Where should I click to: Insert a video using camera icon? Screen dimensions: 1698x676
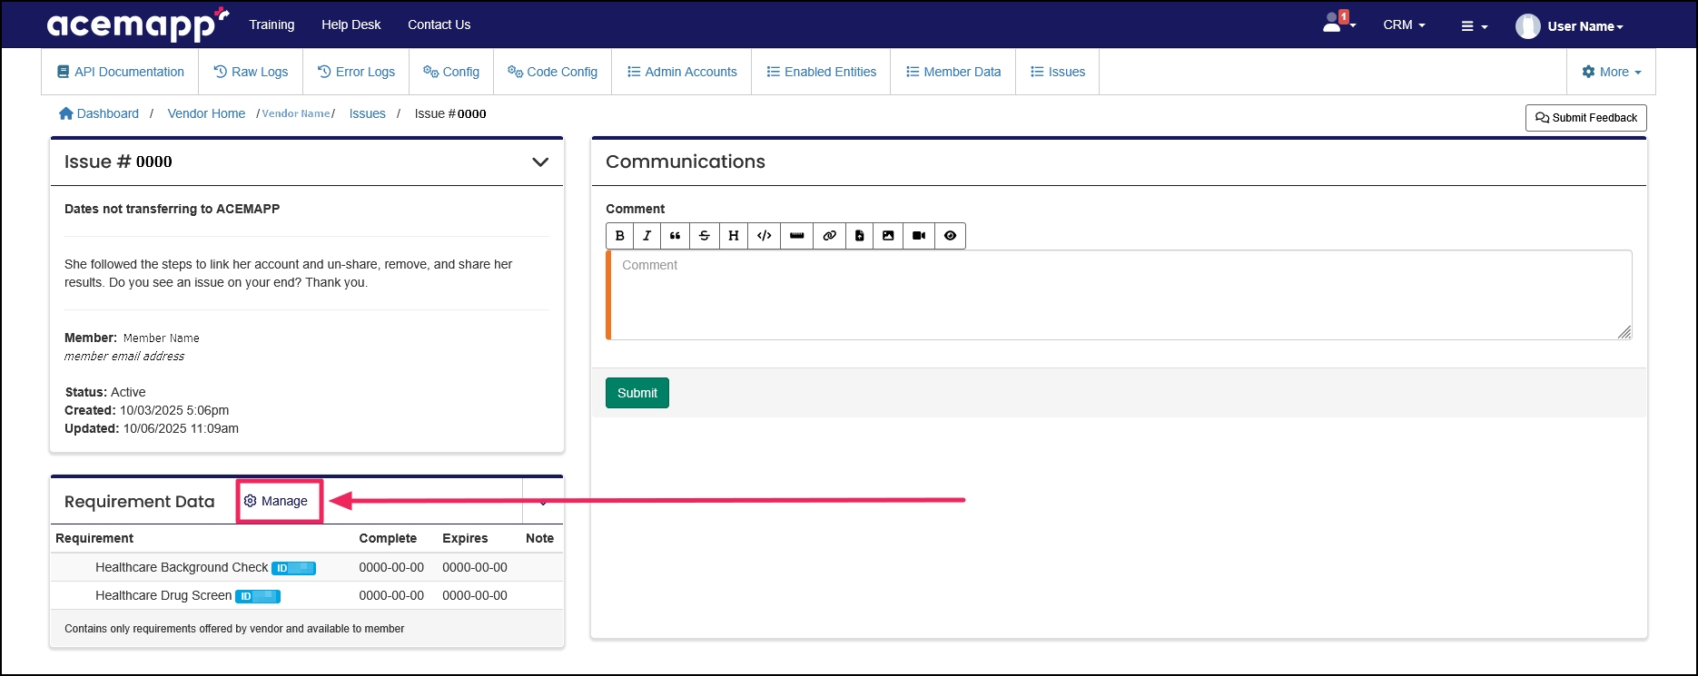click(919, 236)
